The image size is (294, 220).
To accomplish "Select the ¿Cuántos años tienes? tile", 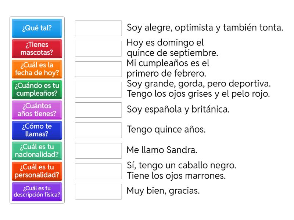I will point(37,110).
